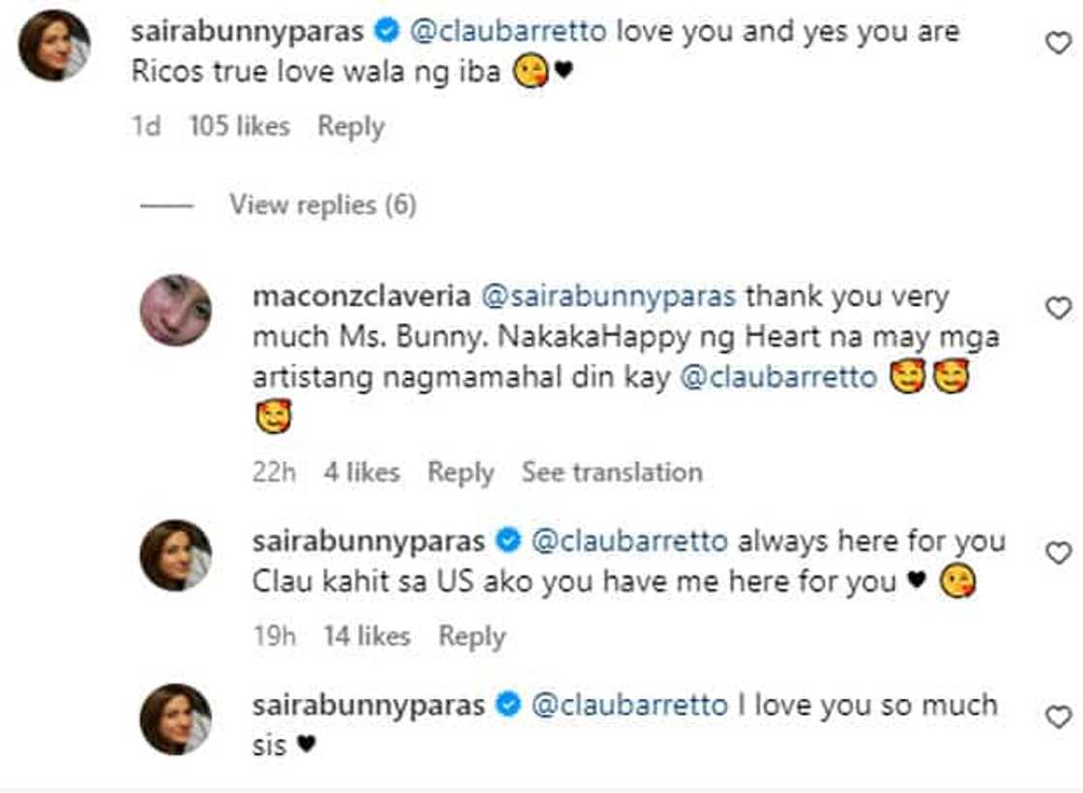View the 4 likes on maconzclaveria's comment
This screenshot has width=1083, height=793.
coord(362,473)
